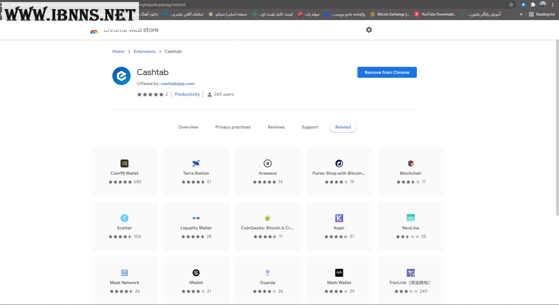The height and width of the screenshot is (305, 559).
Task: Click the Blockchair cube icon
Action: click(411, 163)
